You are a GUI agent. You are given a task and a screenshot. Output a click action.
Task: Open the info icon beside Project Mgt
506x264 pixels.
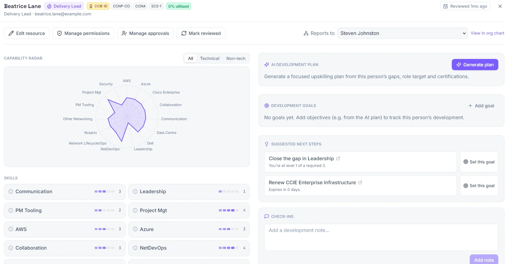[x=135, y=210]
